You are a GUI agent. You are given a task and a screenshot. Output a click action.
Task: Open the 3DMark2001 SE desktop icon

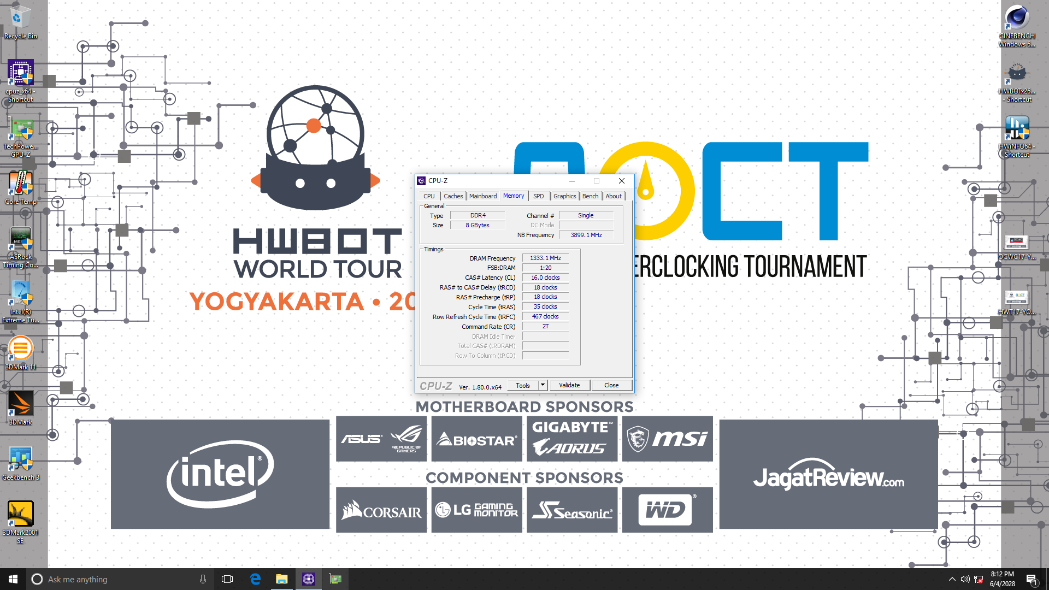[20, 522]
